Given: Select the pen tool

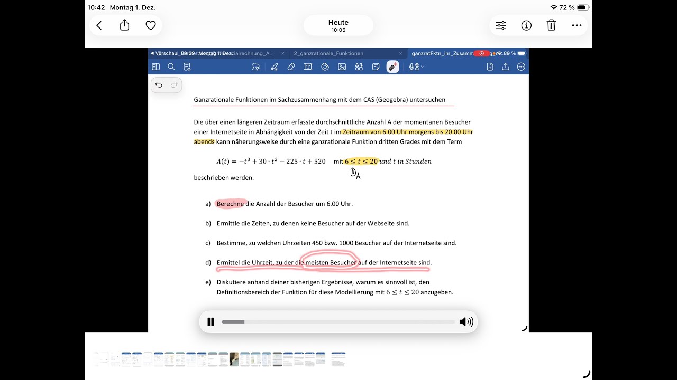Looking at the screenshot, I should click(274, 66).
